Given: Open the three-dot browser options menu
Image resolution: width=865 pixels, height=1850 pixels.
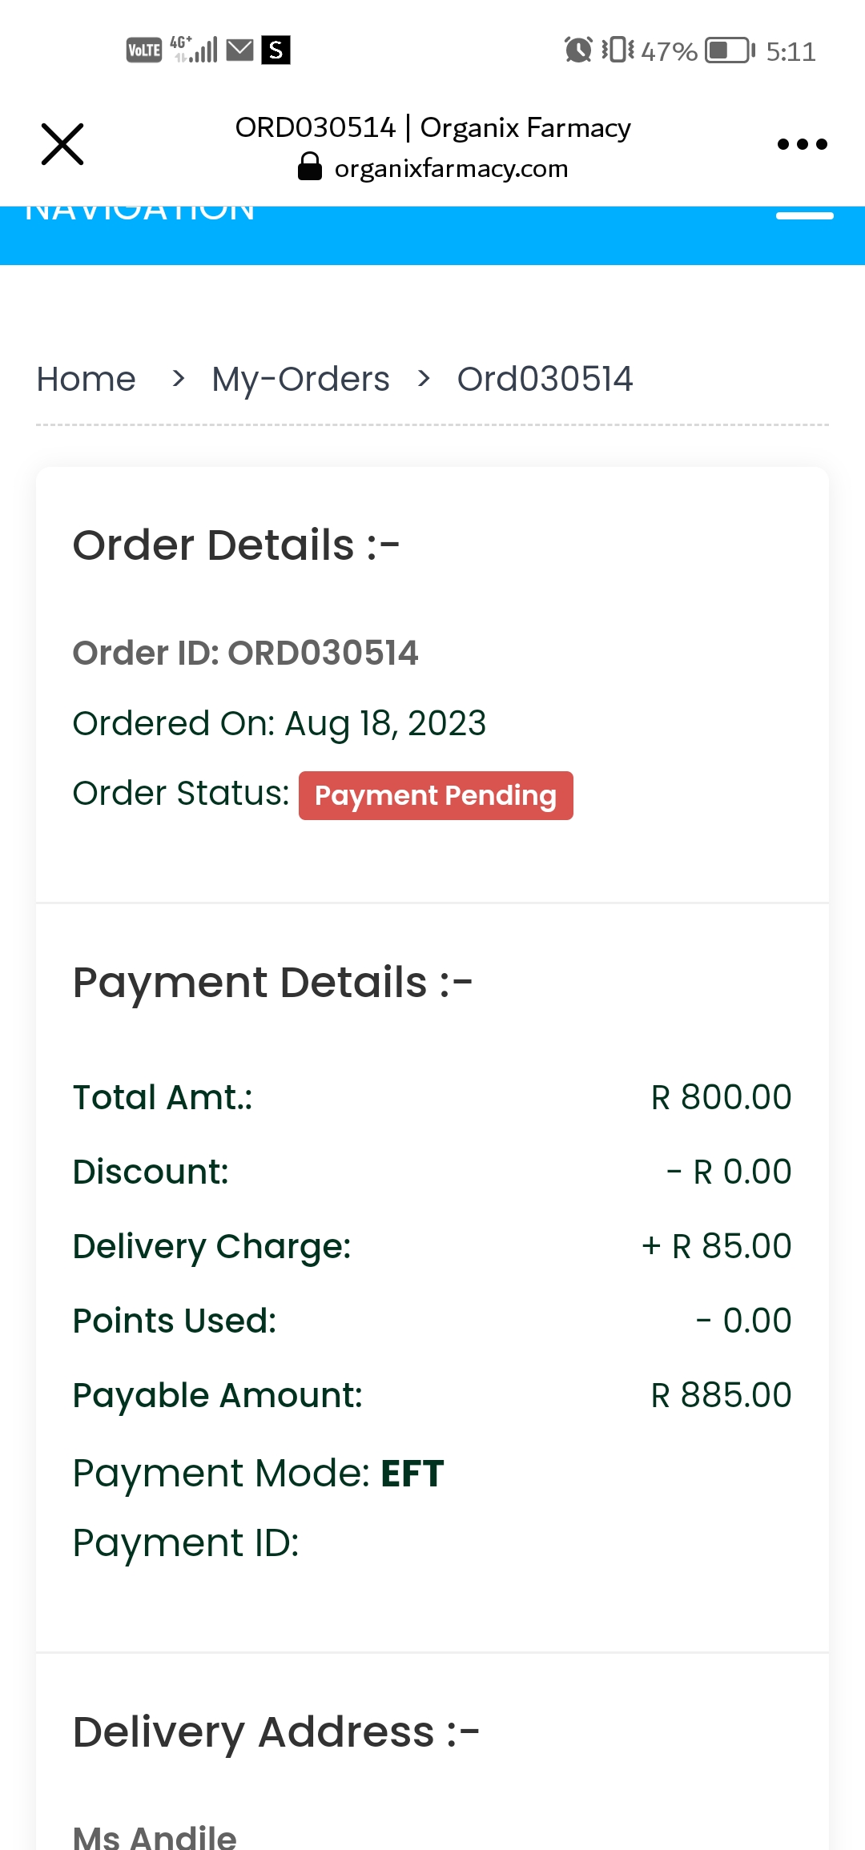Looking at the screenshot, I should pyautogui.click(x=802, y=144).
